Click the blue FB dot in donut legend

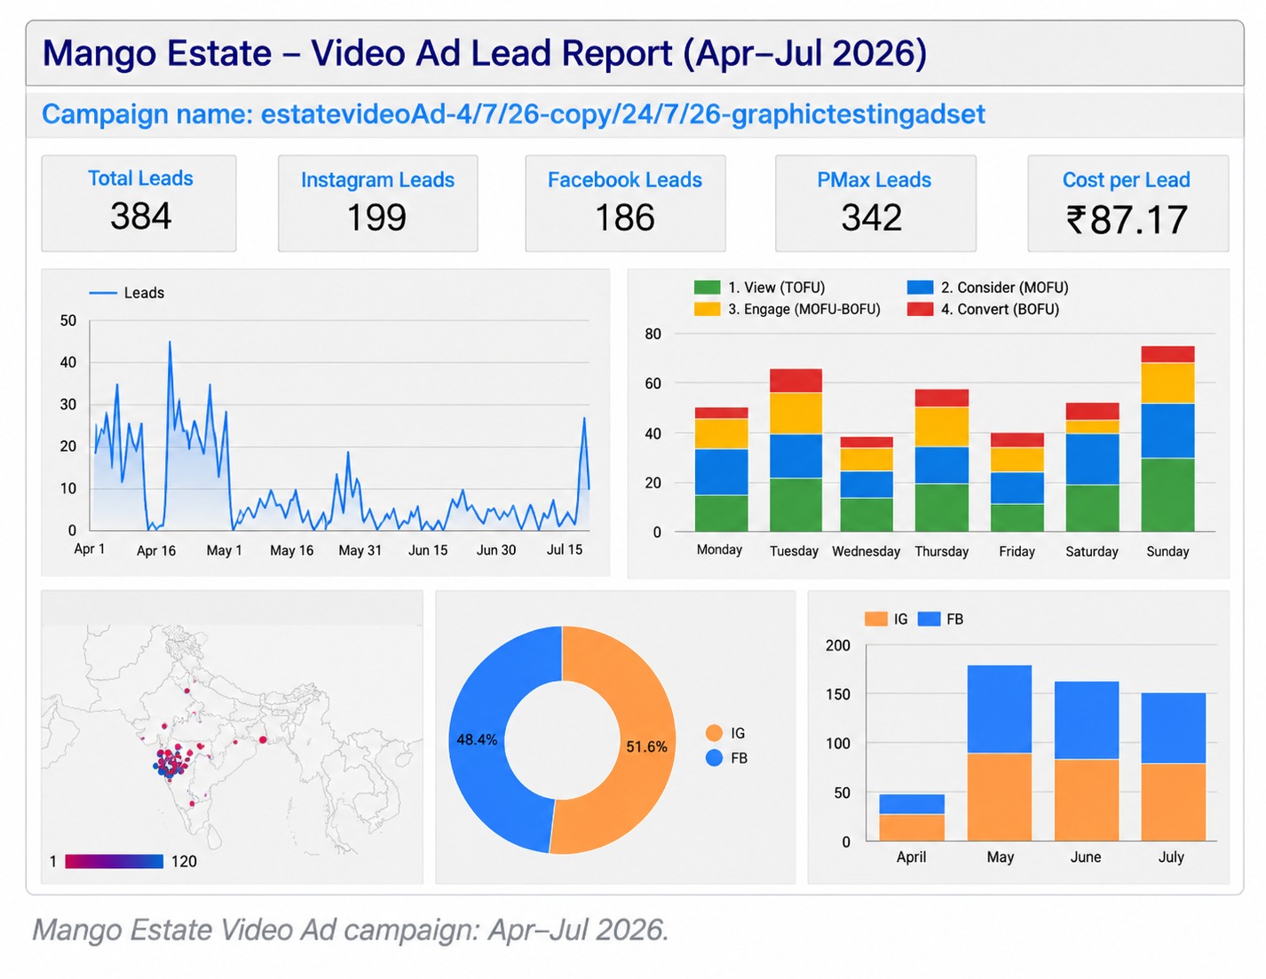click(714, 758)
